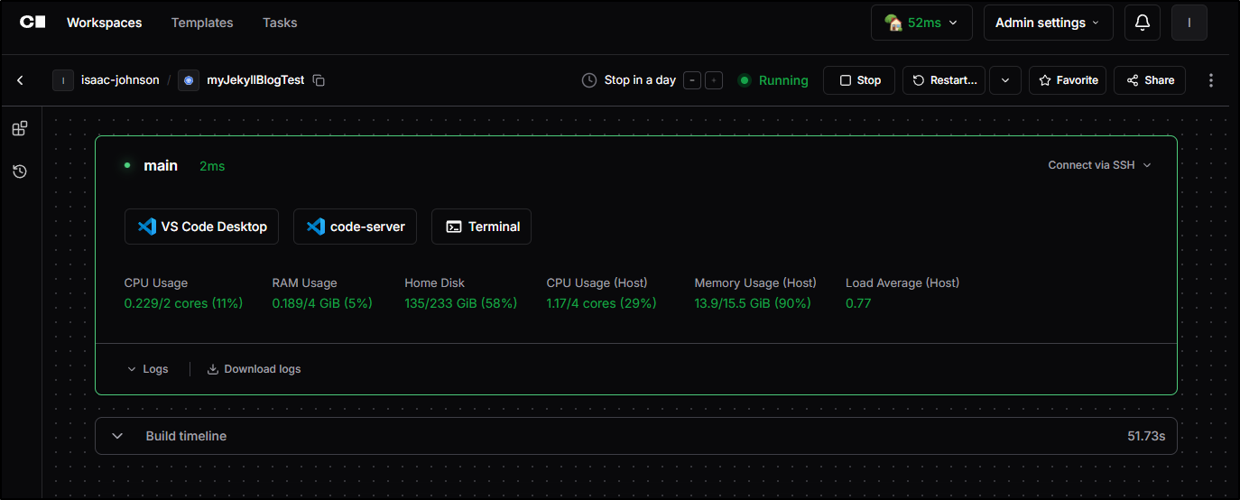Screen dimensions: 1240x500
Task: Open the vertical three-dot more options menu
Action: pyautogui.click(x=1211, y=80)
